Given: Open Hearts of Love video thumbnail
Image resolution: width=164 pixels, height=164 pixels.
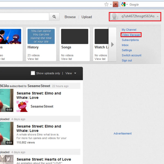Looking at the screenshot, I should (x=7, y=160).
